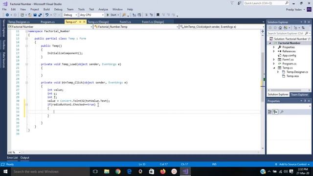Click the Sync with Active Document icon
Viewport: 313px width, 176px height.
(303, 28)
